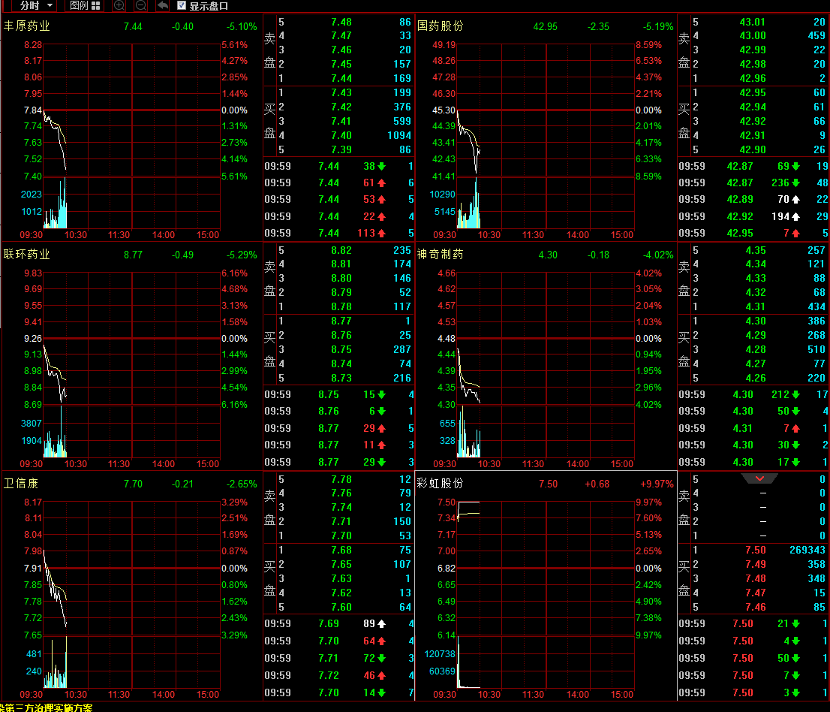Select the 丰原药业 stock title
The image size is (830, 712).
(x=26, y=26)
